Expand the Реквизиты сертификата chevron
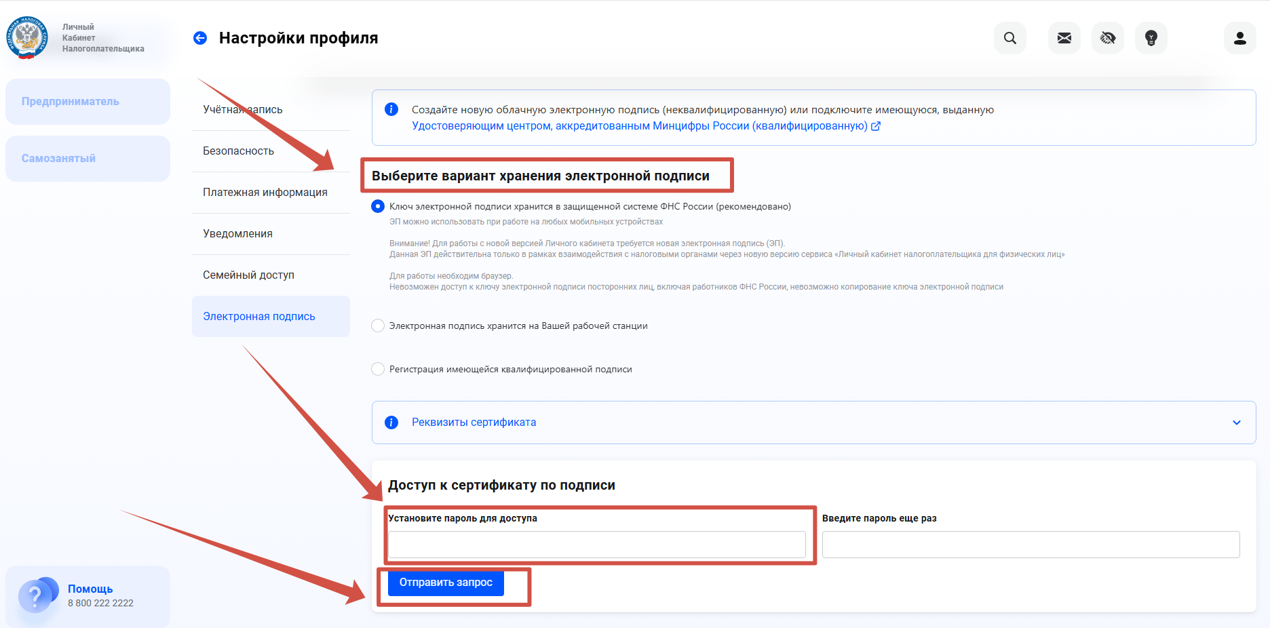This screenshot has width=1270, height=628. click(1236, 423)
